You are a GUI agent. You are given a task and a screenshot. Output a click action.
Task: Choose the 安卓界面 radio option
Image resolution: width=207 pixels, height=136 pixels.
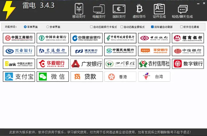coord(48,27)
